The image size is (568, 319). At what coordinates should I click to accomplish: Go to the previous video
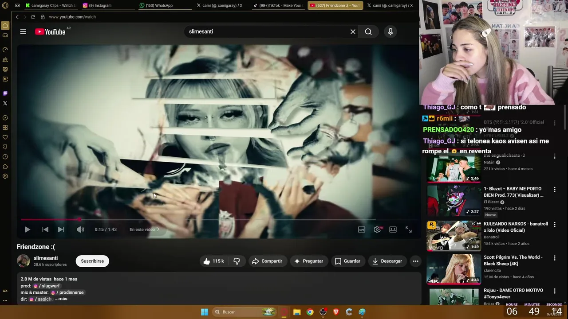pyautogui.click(x=45, y=230)
